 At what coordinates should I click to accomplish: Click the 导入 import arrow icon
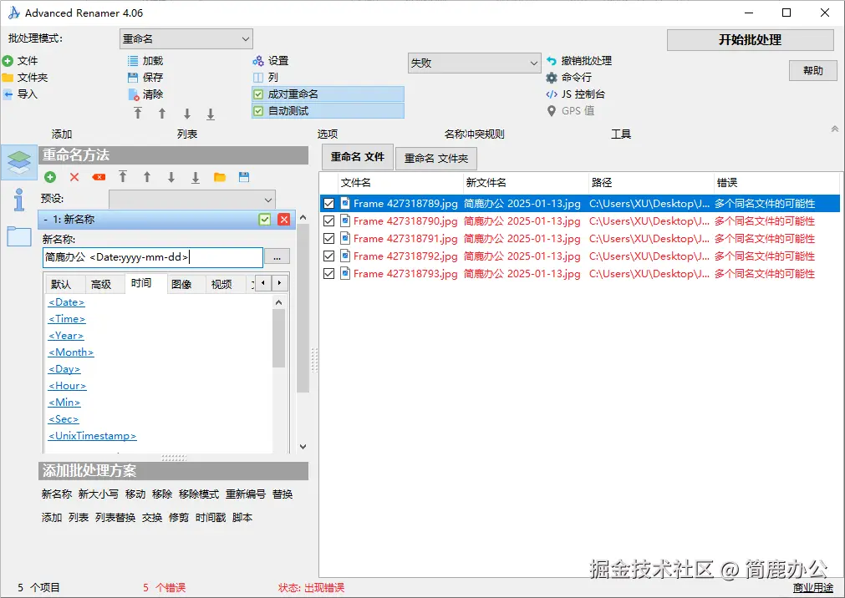8,94
